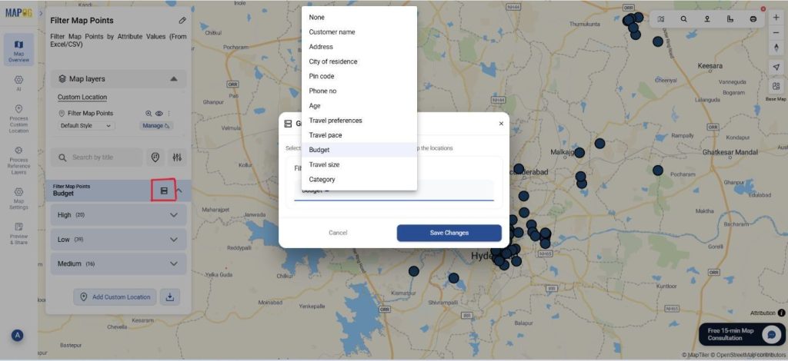The image size is (788, 361).
Task: Open Process Custom Location in sidebar
Action: (18, 119)
